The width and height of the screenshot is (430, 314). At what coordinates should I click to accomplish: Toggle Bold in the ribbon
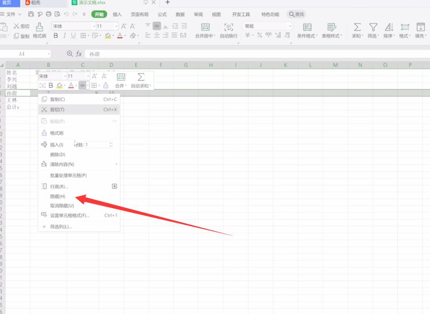(55, 35)
